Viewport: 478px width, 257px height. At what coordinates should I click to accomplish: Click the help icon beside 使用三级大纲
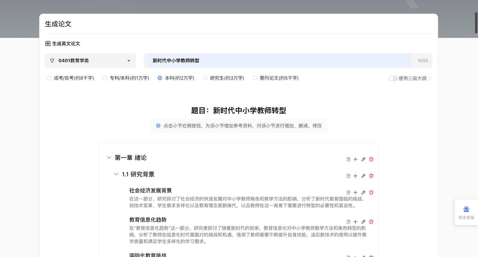(x=430, y=78)
